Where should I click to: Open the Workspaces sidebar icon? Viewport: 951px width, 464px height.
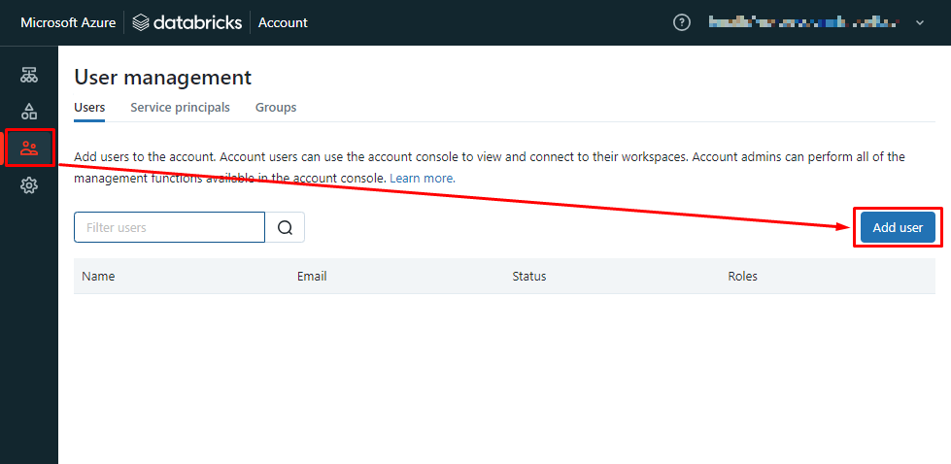pyautogui.click(x=29, y=75)
